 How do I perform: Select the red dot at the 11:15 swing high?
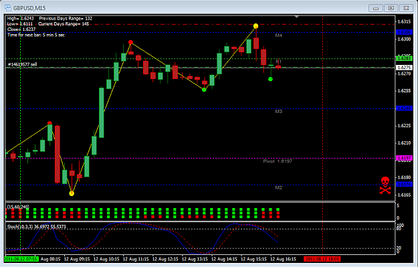coord(130,42)
